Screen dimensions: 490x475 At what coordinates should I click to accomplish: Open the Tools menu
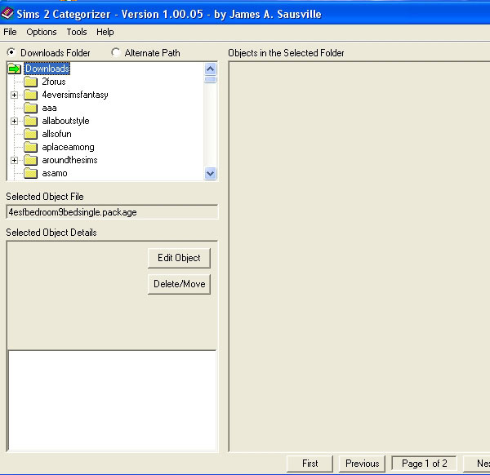click(77, 32)
